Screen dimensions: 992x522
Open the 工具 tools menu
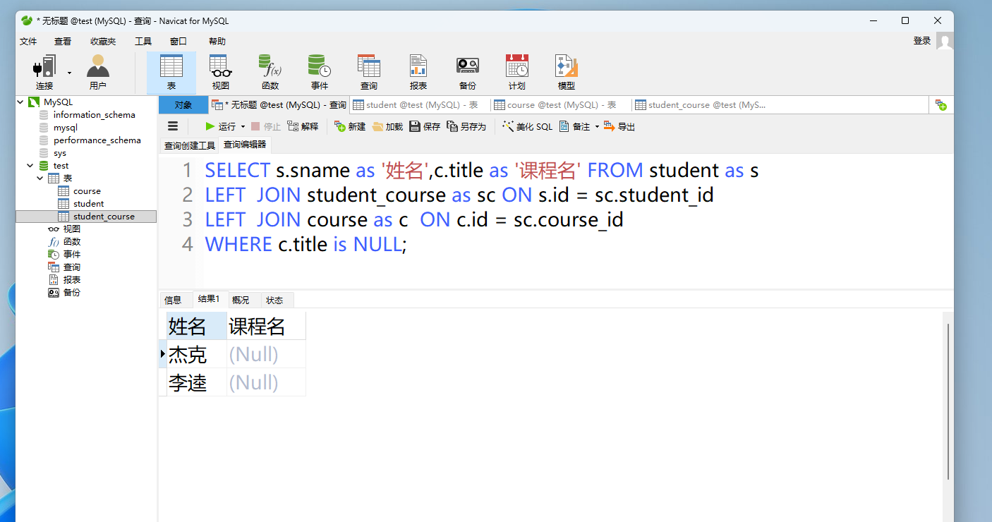point(143,42)
